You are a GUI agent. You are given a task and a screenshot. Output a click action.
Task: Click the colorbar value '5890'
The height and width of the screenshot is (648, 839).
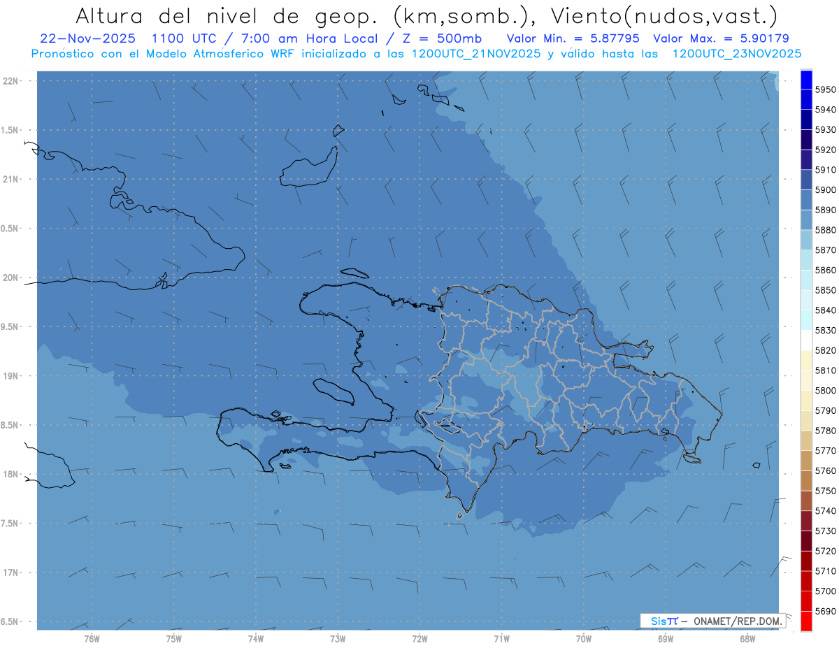click(x=825, y=210)
